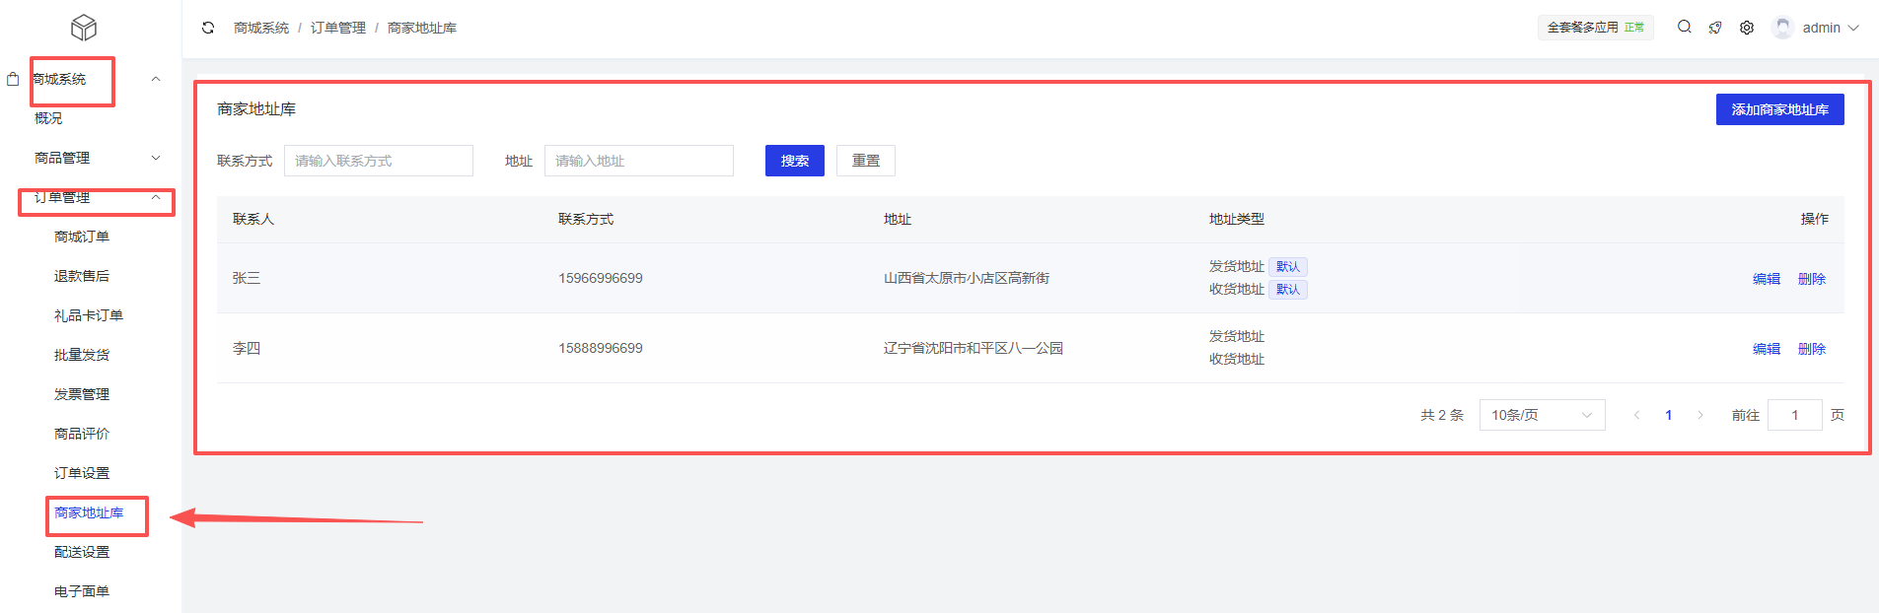Click 删除 for 李四's address
This screenshot has height=613, width=1879.
[1811, 349]
